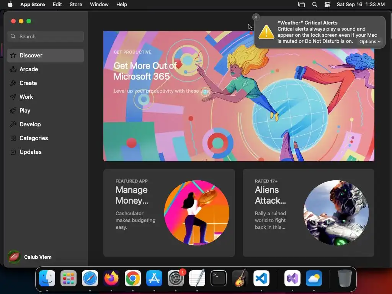Open the Calub Viem account profile
This screenshot has width=392, height=294.
[x=29, y=257]
